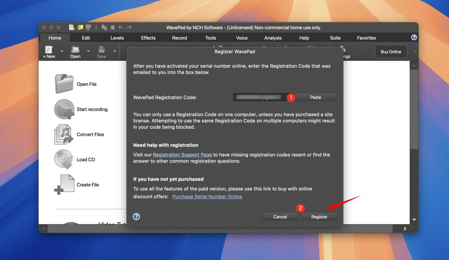This screenshot has width=449, height=260.
Task: Click the trash delete icon in title bar
Action: [x=113, y=27]
